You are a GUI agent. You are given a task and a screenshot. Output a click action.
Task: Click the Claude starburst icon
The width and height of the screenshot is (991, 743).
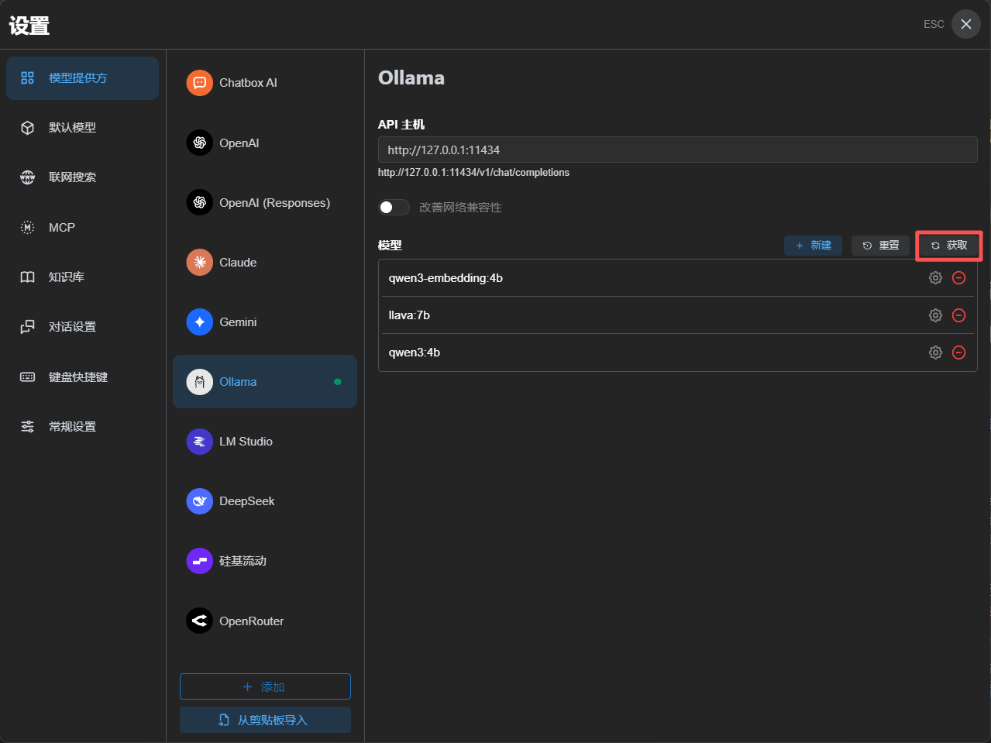click(199, 262)
